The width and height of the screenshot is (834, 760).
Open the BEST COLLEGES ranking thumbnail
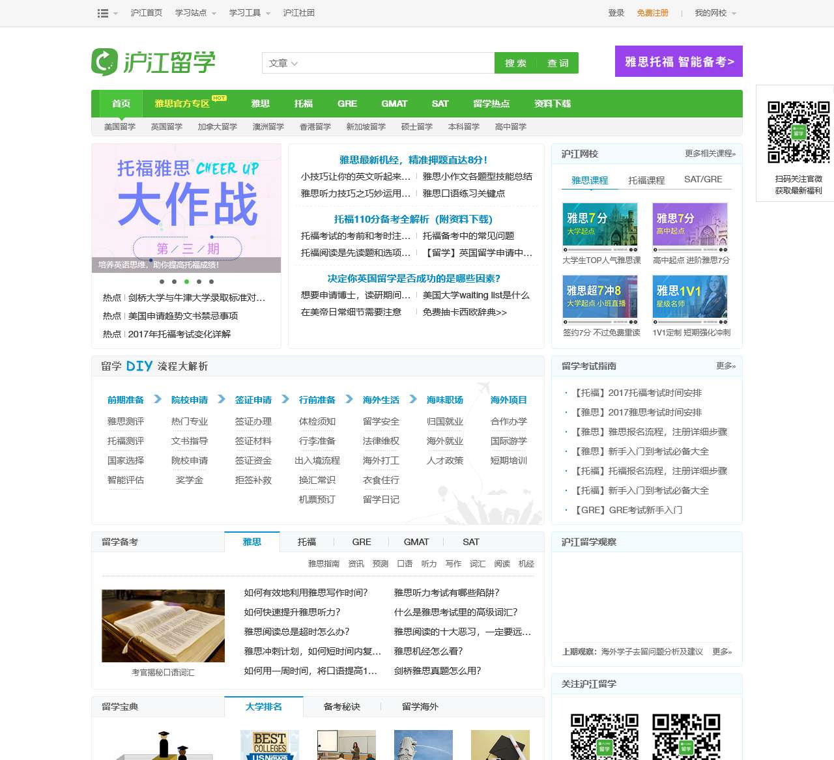tap(269, 745)
